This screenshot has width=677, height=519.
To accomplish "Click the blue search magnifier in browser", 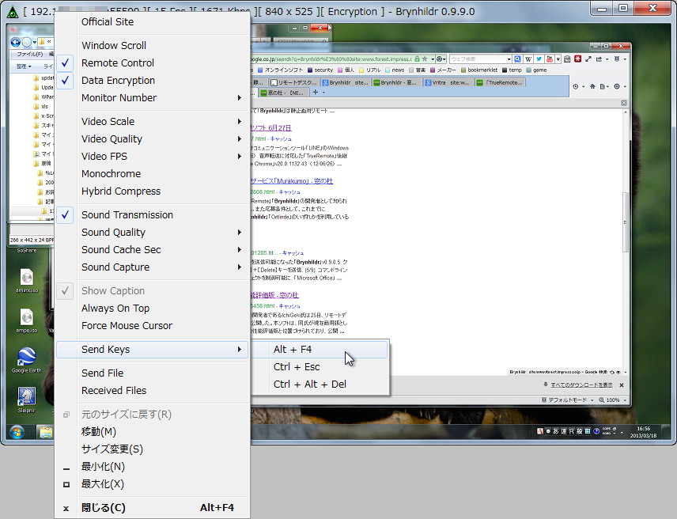I will point(517,59).
